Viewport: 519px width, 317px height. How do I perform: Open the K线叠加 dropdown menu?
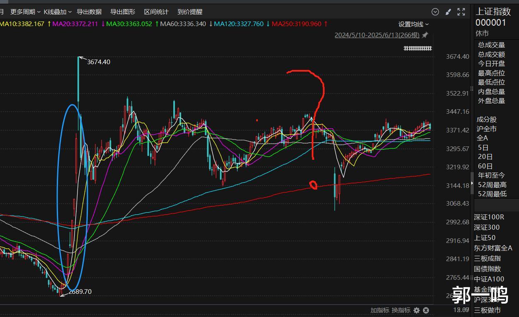coord(58,12)
